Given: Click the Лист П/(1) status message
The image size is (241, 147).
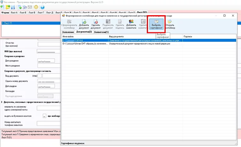Looking at the screenshot, I should (x=7, y=138).
